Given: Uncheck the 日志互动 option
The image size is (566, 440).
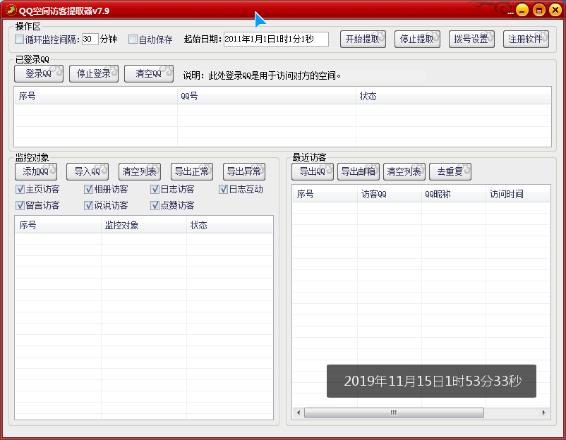Looking at the screenshot, I should click(x=224, y=189).
